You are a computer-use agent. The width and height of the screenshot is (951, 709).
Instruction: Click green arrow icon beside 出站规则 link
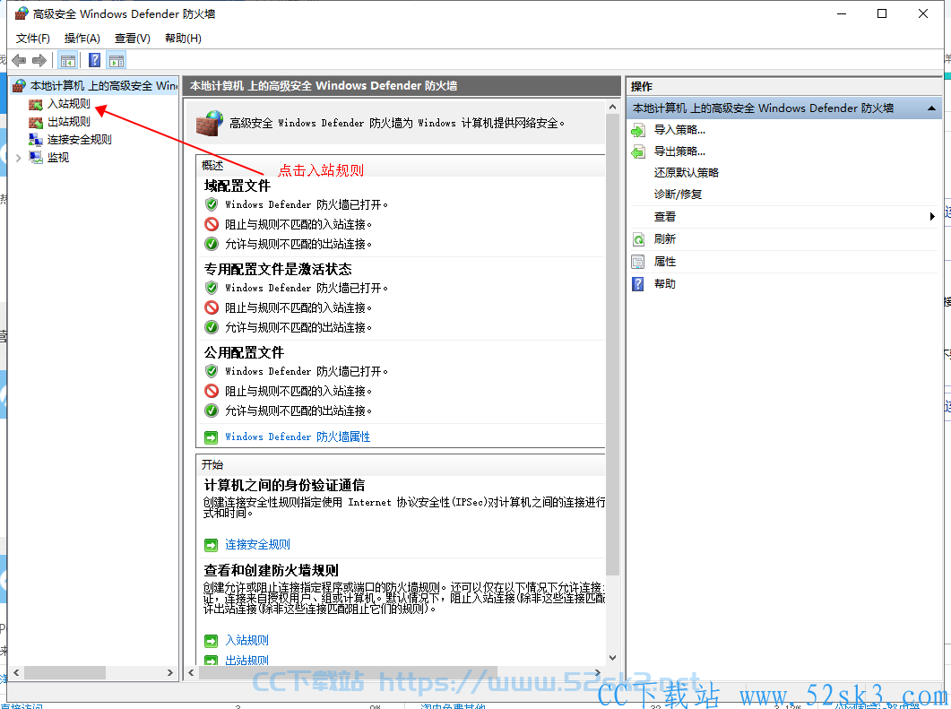(x=211, y=660)
